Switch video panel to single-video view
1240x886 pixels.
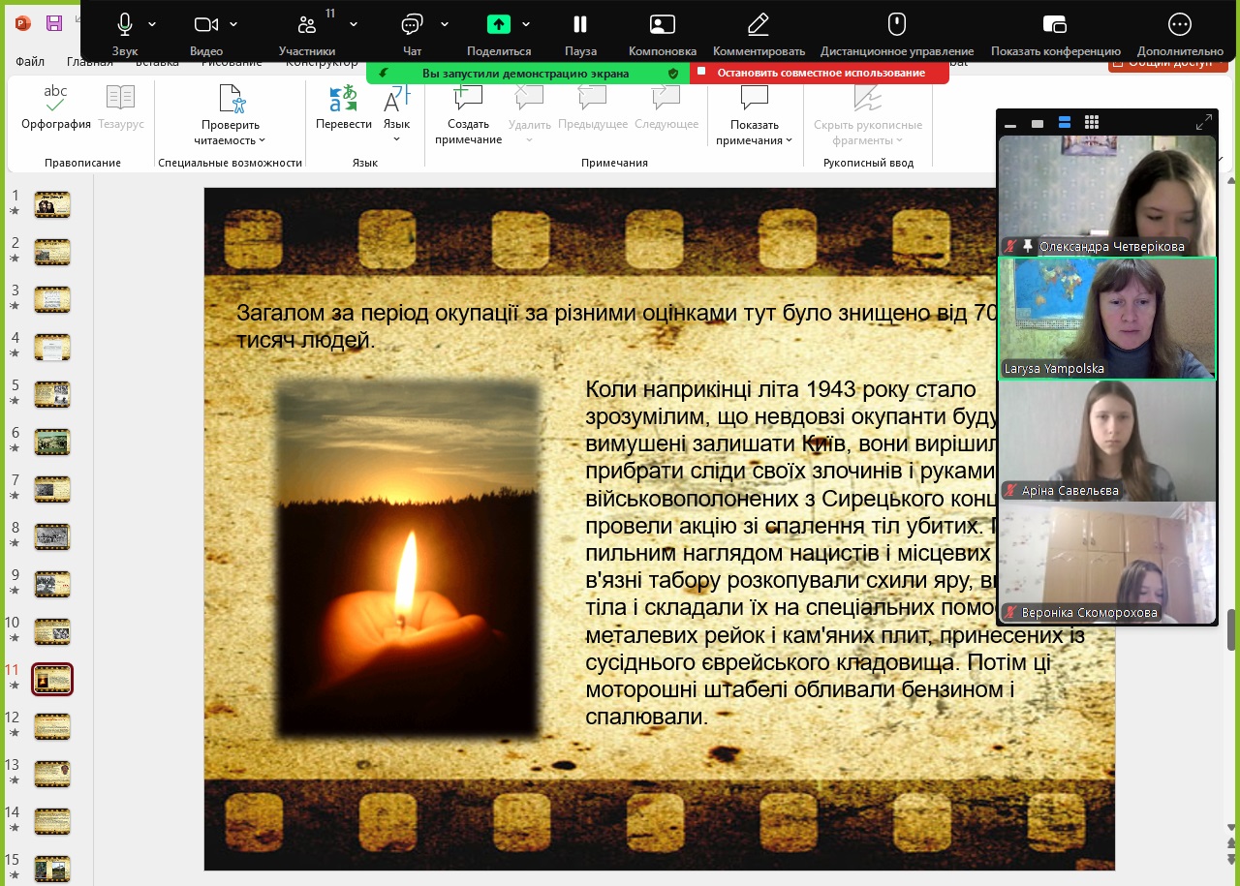point(1038,124)
